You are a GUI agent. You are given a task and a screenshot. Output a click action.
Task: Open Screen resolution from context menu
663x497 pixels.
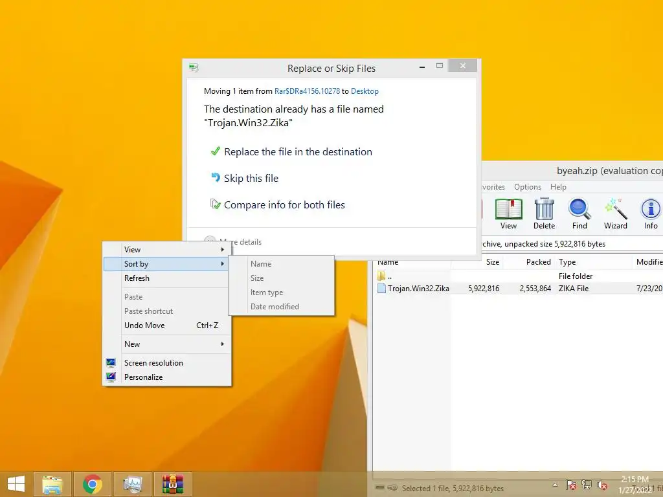pyautogui.click(x=166, y=362)
